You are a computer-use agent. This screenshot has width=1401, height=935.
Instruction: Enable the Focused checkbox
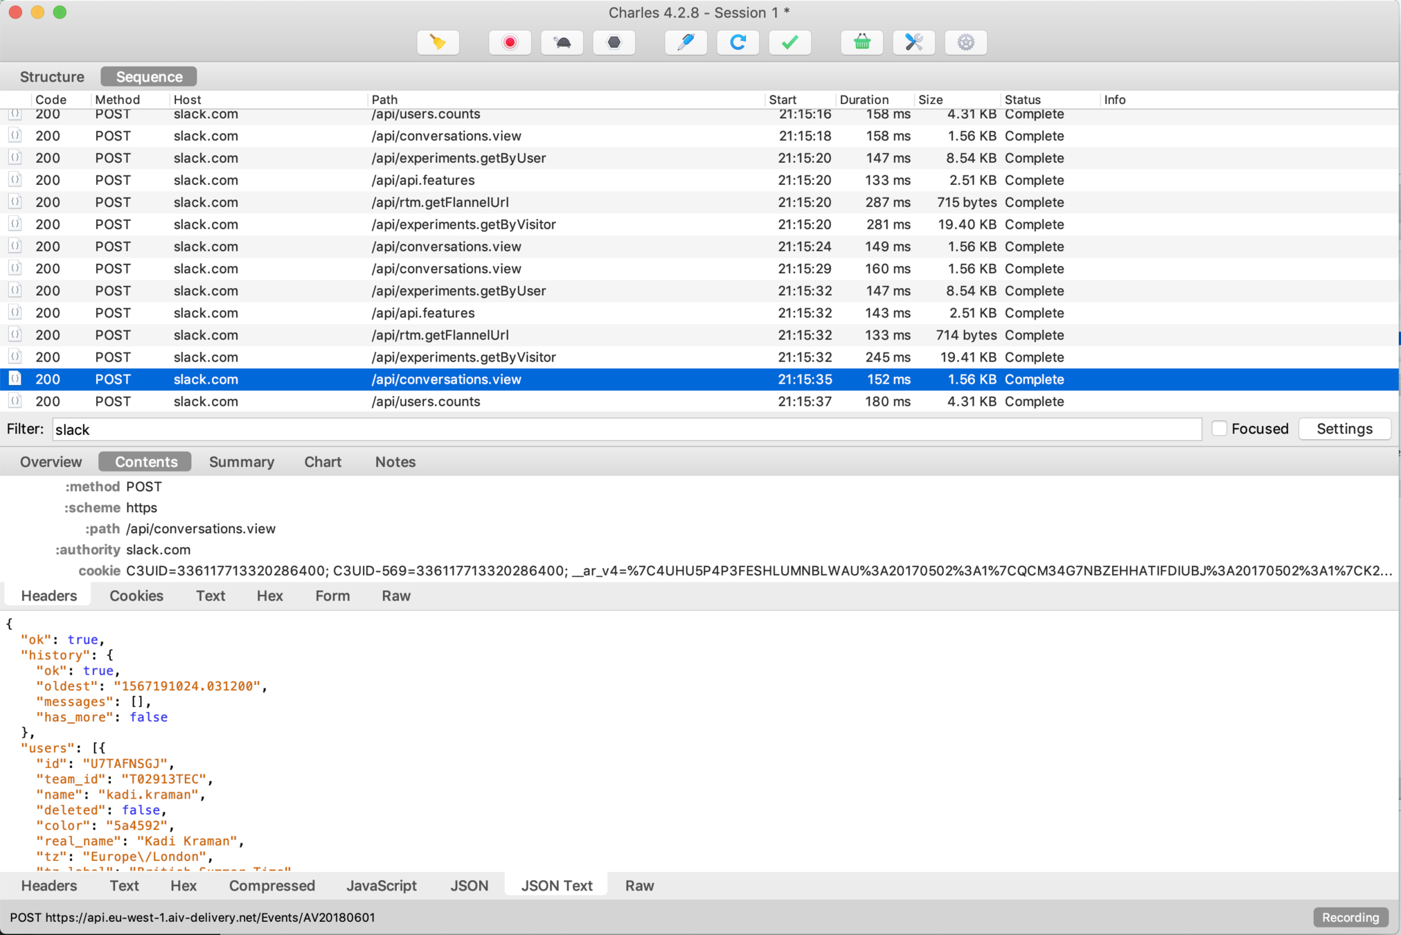coord(1220,429)
